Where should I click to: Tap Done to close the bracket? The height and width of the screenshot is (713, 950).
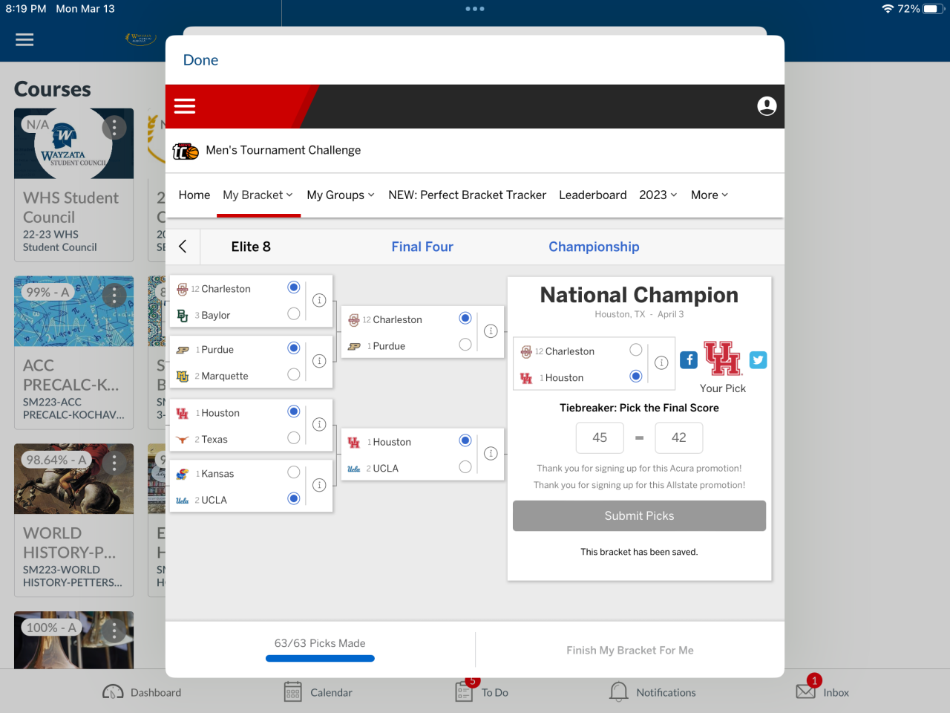(x=200, y=60)
